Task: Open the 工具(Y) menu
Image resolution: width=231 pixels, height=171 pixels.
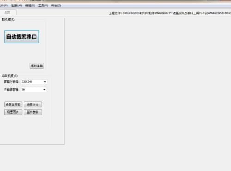Action: click(x=43, y=6)
